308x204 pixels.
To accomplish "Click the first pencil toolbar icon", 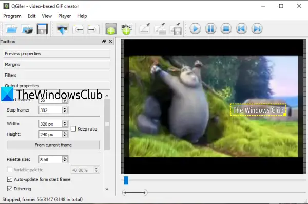I will coord(145,29).
